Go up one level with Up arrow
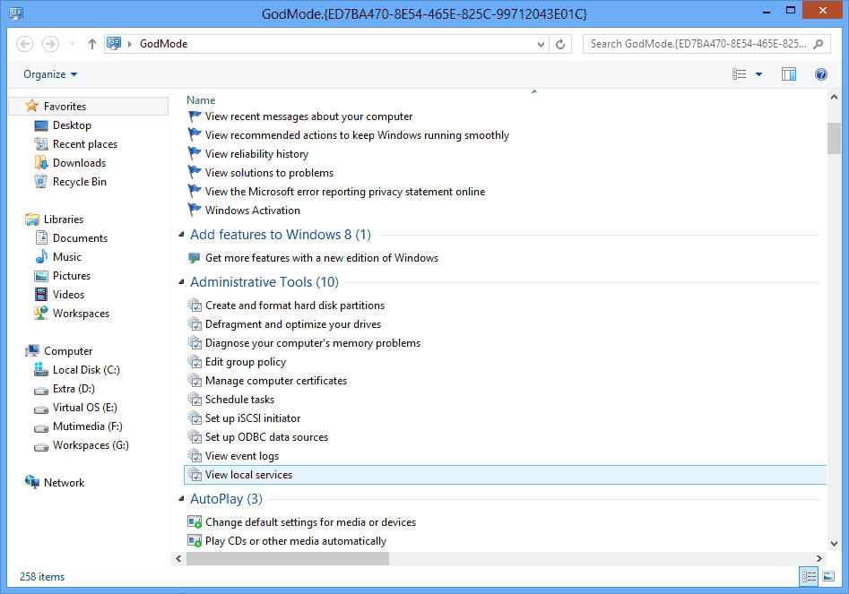 tap(92, 44)
